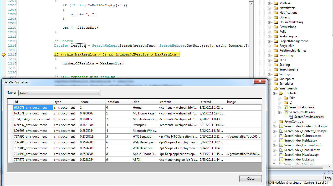Expand the PortalEngine folder node
The image size is (333, 186).
coord(269,36)
